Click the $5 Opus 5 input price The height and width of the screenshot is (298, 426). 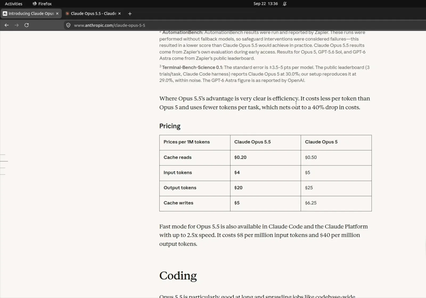(308, 172)
